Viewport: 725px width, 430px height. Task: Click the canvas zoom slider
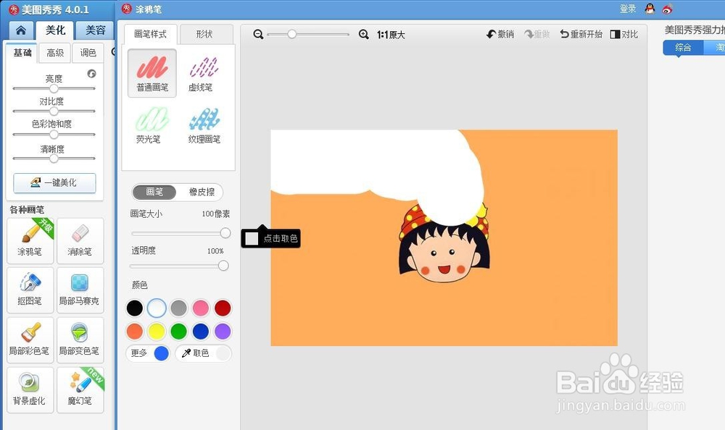308,34
